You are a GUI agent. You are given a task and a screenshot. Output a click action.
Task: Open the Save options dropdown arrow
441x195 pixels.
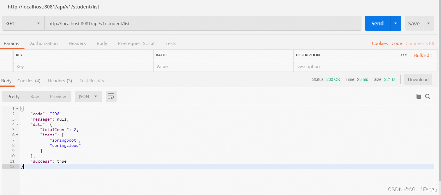point(428,24)
